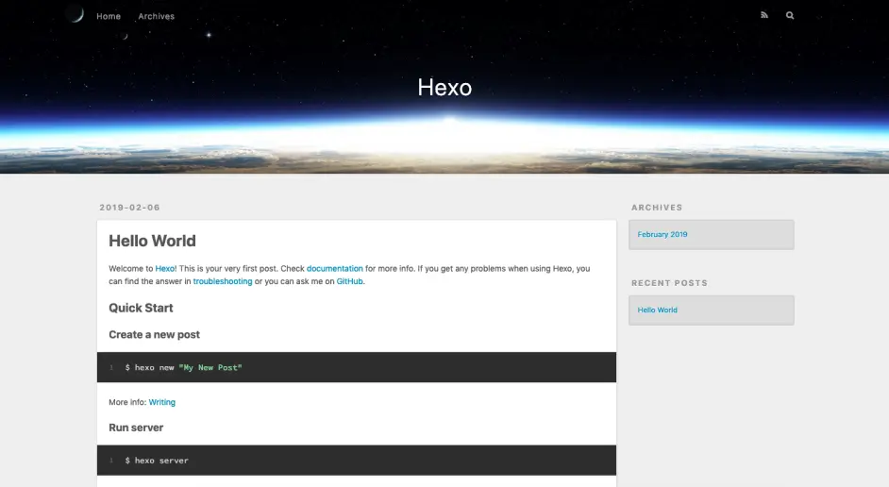
Task: Follow the Hexo! link in welcome text
Action: 166,269
